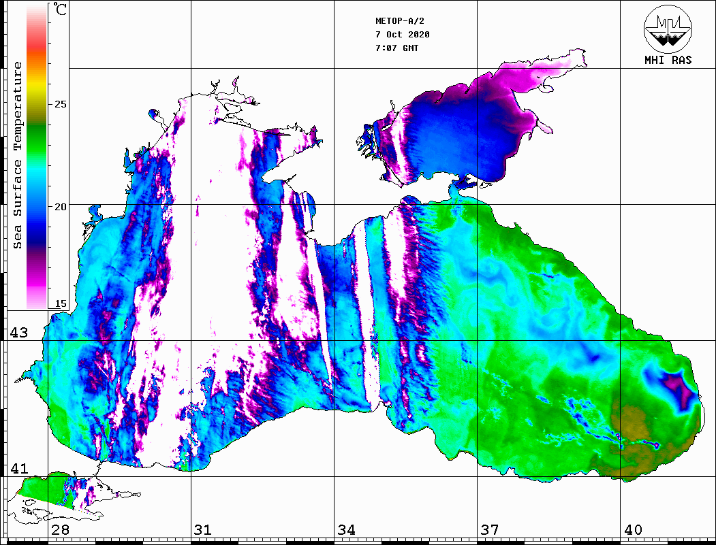Click the longitude 37 axis label
This screenshot has height=545, width=716.
(x=489, y=530)
